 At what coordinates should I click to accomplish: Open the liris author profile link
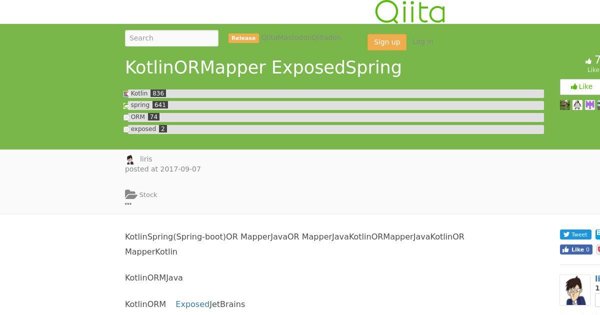tap(146, 159)
